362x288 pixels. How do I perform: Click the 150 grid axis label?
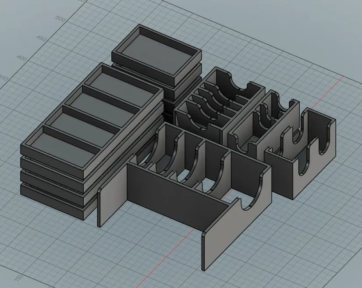pos(19,277)
